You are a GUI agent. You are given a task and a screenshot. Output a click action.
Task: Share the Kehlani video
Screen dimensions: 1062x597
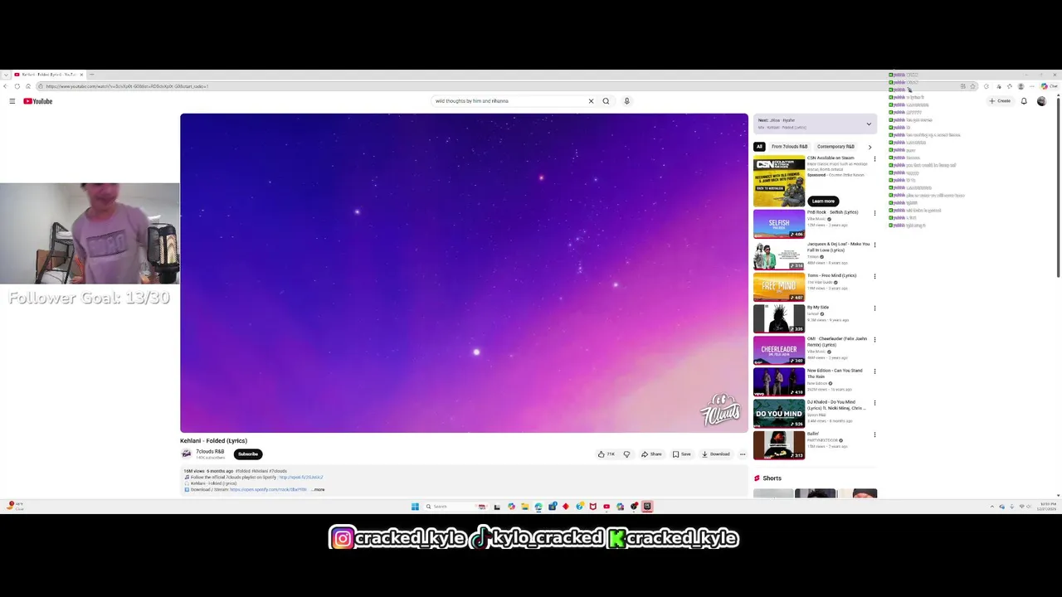pyautogui.click(x=651, y=454)
